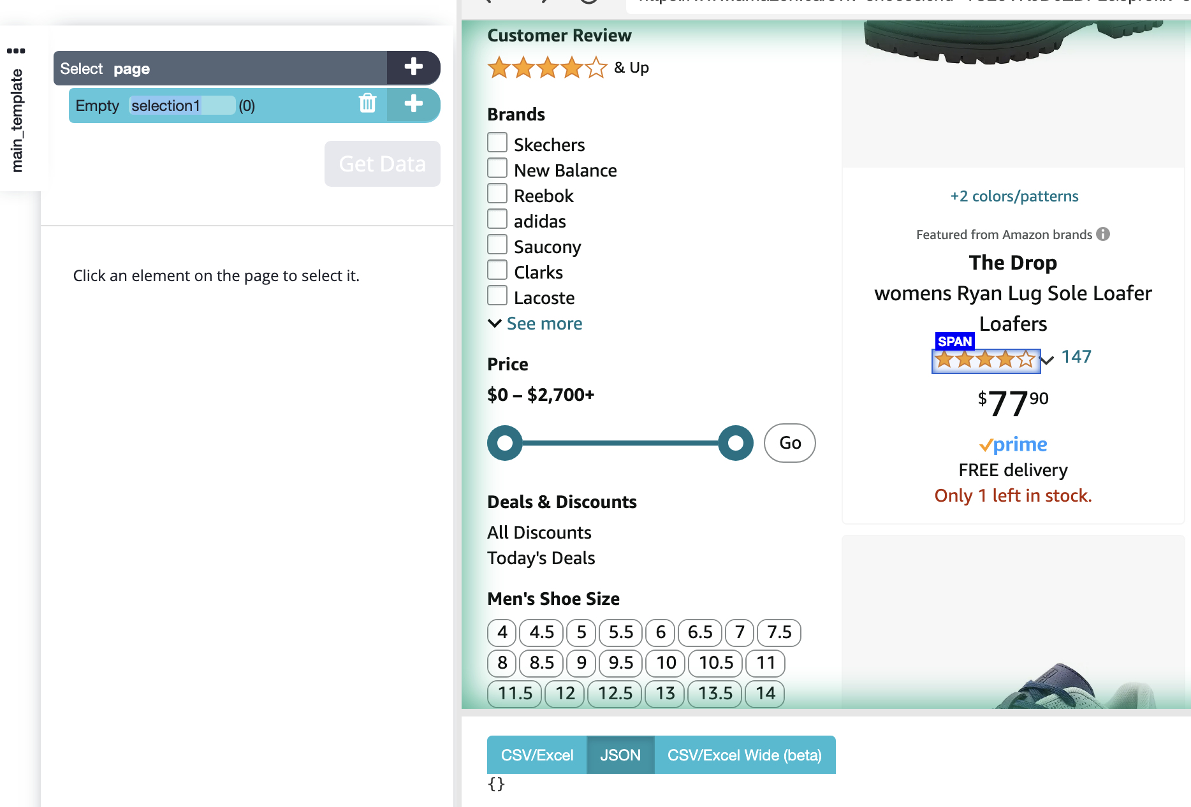This screenshot has width=1191, height=807.
Task: Choose men's shoe size 5.5
Action: [x=620, y=632]
